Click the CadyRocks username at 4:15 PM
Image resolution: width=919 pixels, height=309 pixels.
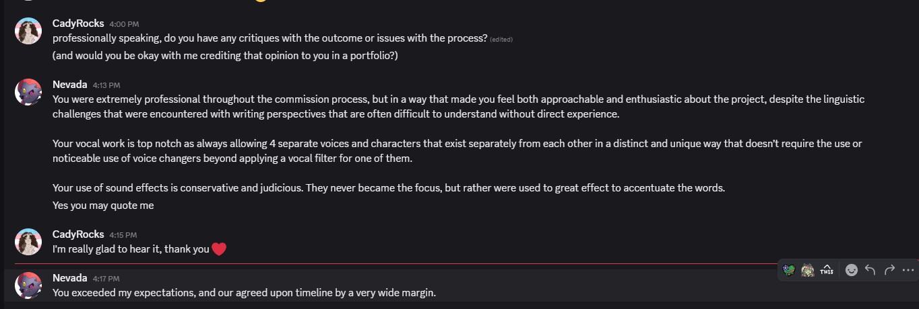click(78, 234)
